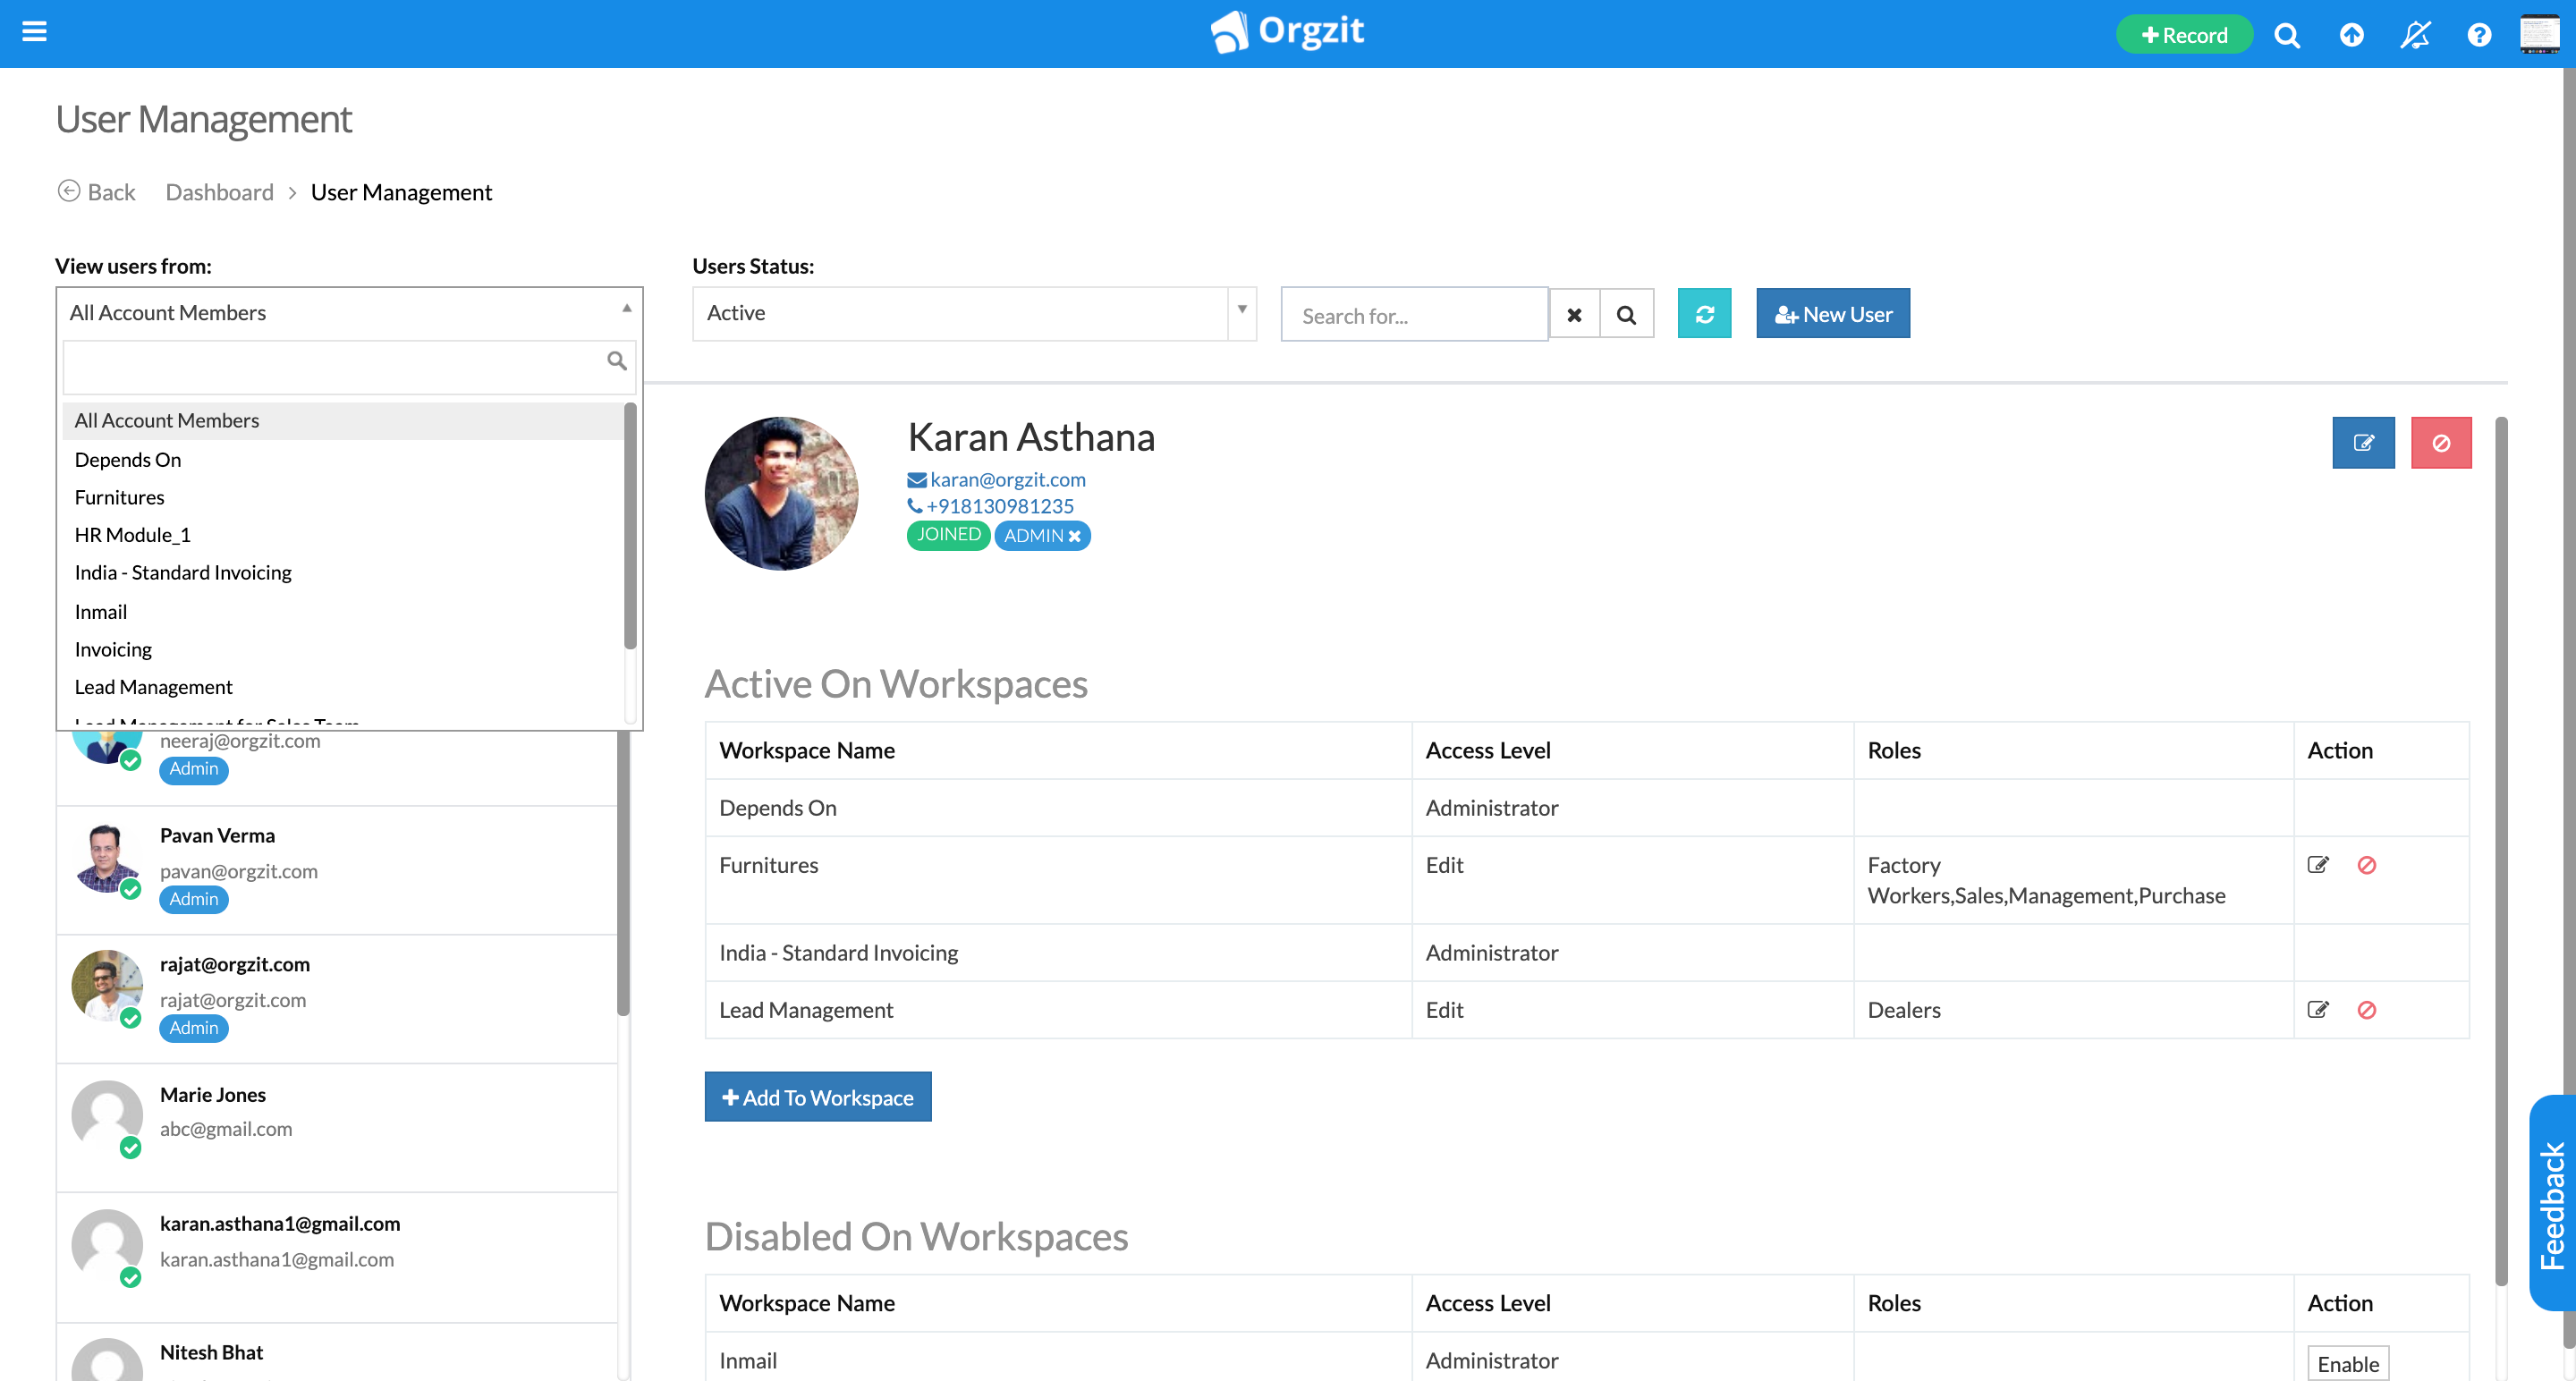Open the profile avatar menu in header
This screenshot has width=2576, height=1381.
click(2540, 35)
